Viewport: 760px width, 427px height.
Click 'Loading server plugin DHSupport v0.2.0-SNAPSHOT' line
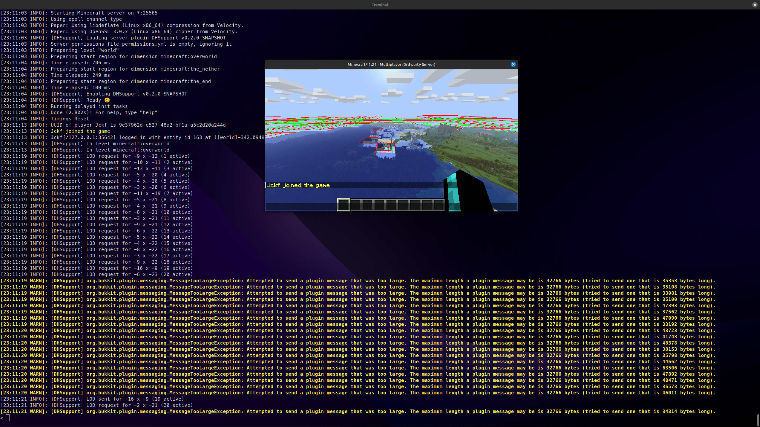click(113, 38)
